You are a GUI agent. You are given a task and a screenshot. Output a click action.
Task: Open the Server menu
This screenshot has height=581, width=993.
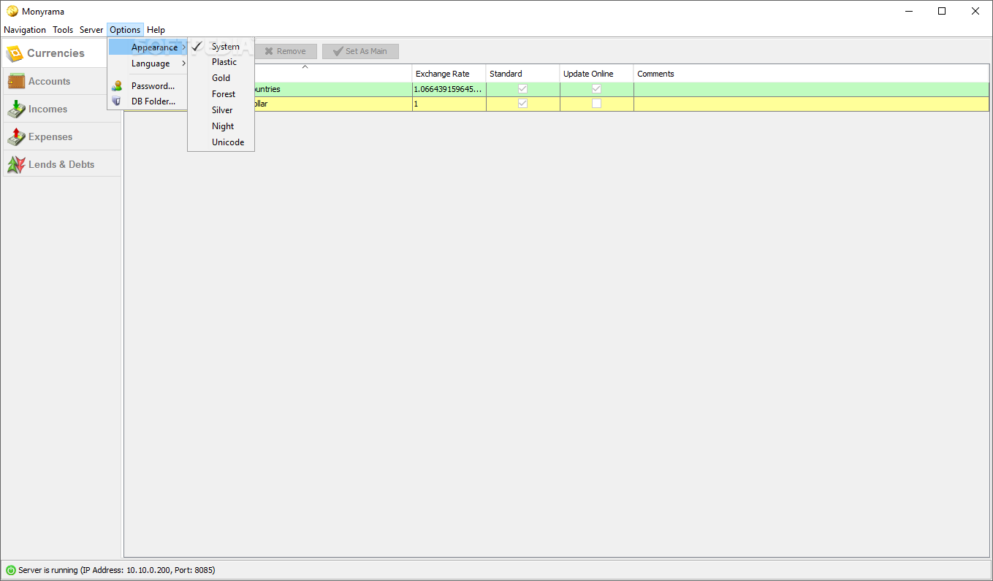click(x=91, y=30)
